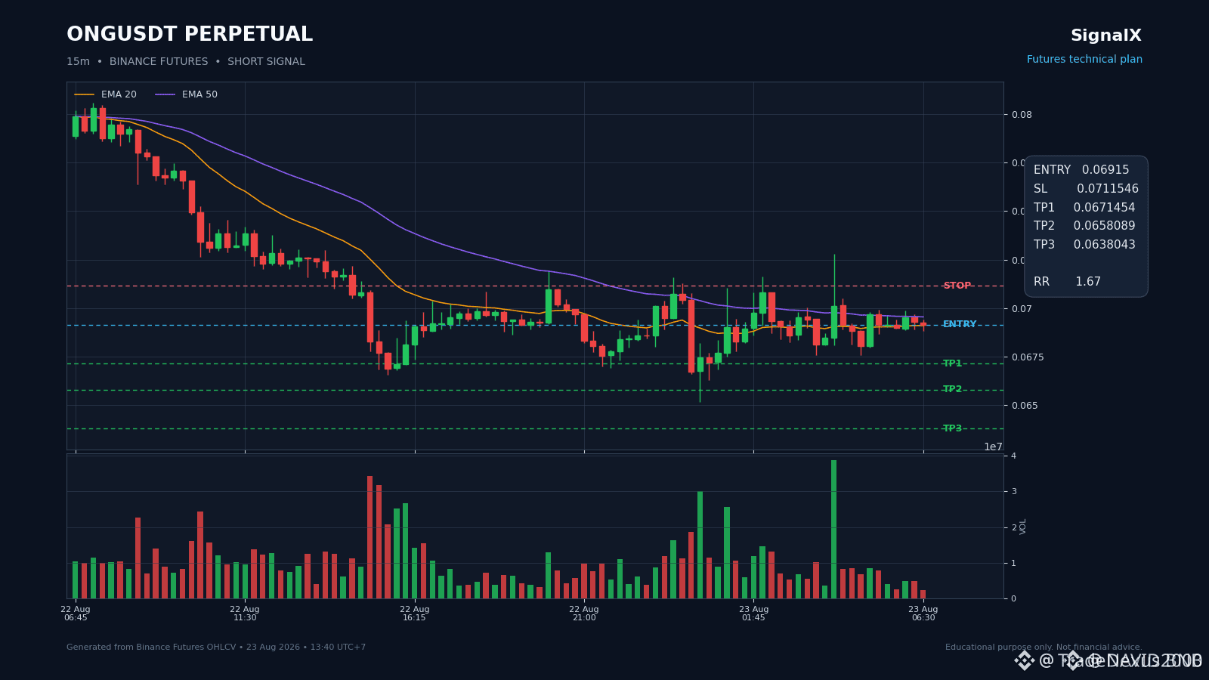Click the volume axis label 4
The image size is (1209, 680).
1014,456
